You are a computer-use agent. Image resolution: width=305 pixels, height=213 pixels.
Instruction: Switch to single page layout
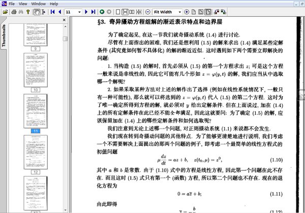point(118,12)
